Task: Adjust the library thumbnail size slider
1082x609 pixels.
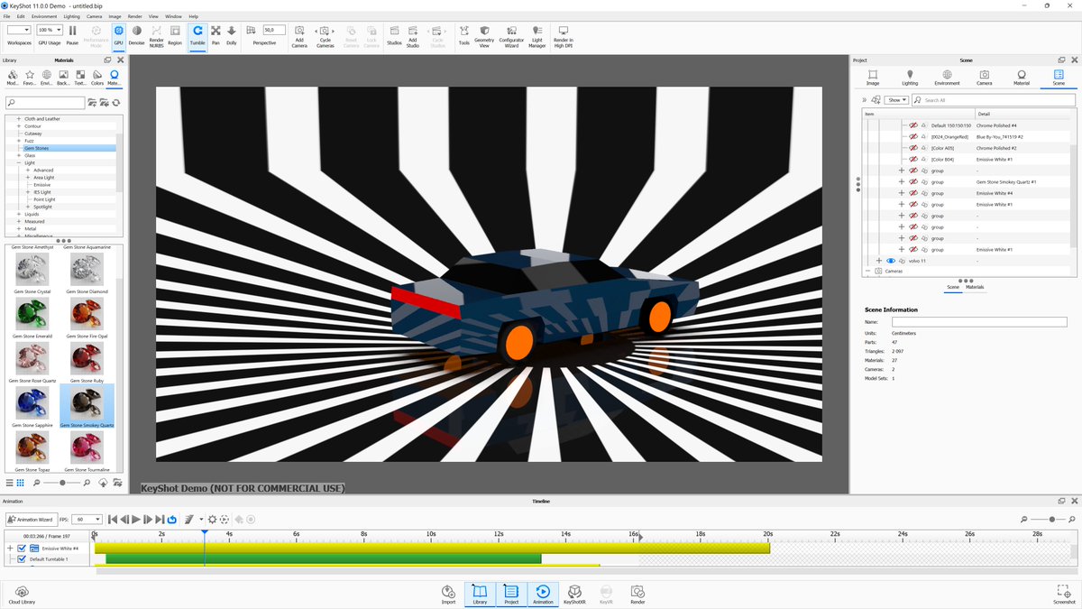Action: click(x=62, y=483)
